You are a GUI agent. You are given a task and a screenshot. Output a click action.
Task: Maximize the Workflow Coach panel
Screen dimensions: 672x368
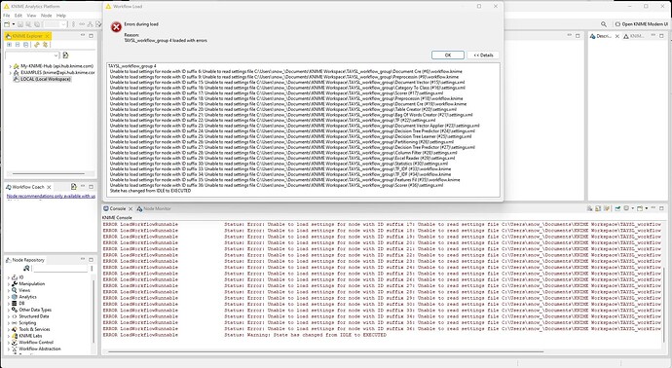click(91, 187)
